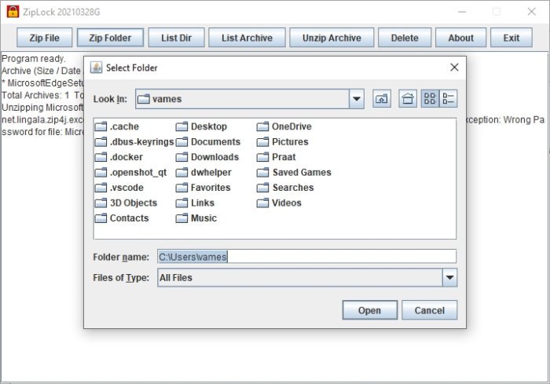Open the About button
The width and height of the screenshot is (550, 384).
point(461,38)
